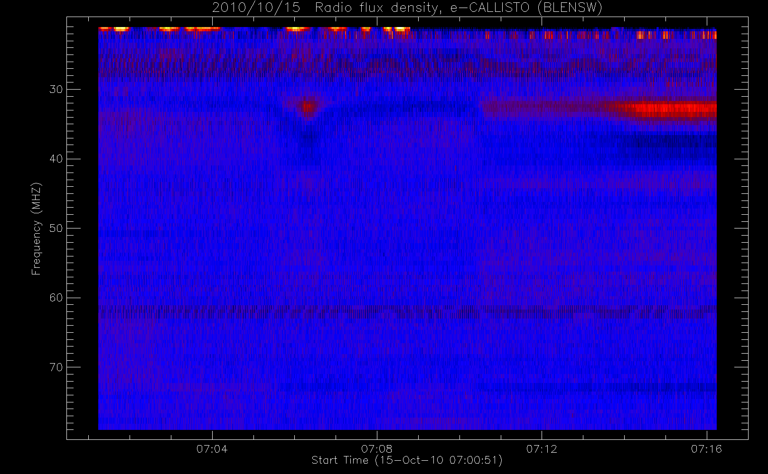Click the 07:16 time tick label
The image size is (768, 474).
[x=706, y=449]
